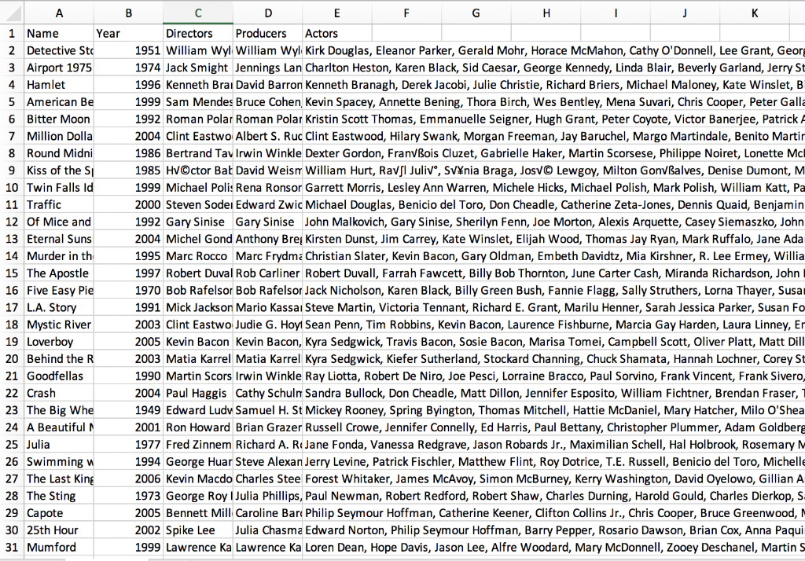Click the Year cell showing 2006
The image size is (805, 561).
coord(128,478)
